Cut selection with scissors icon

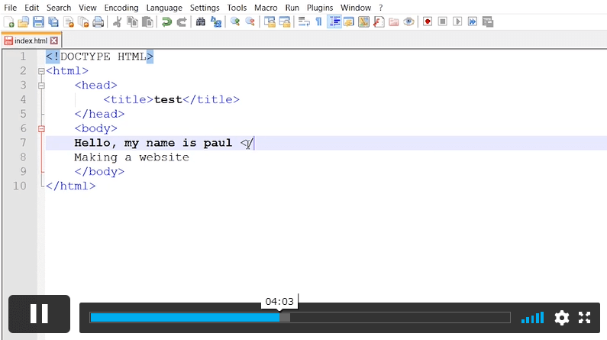pos(117,22)
